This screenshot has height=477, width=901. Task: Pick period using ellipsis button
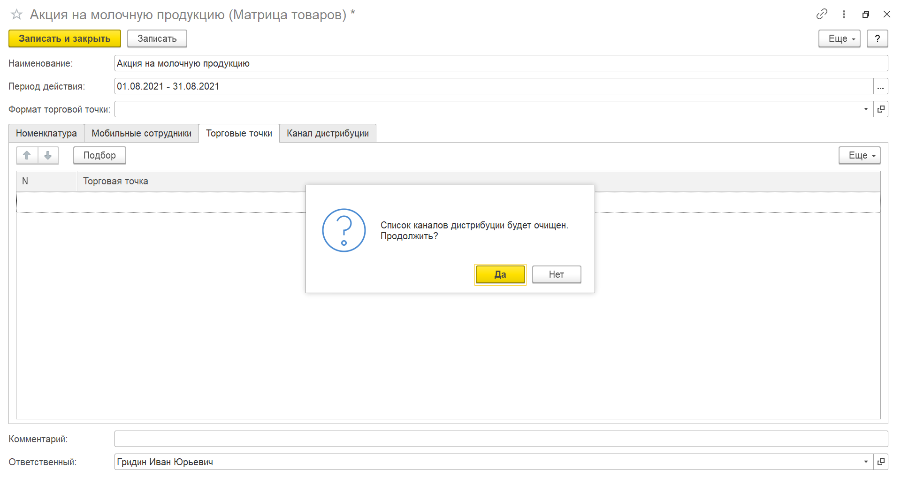(880, 86)
